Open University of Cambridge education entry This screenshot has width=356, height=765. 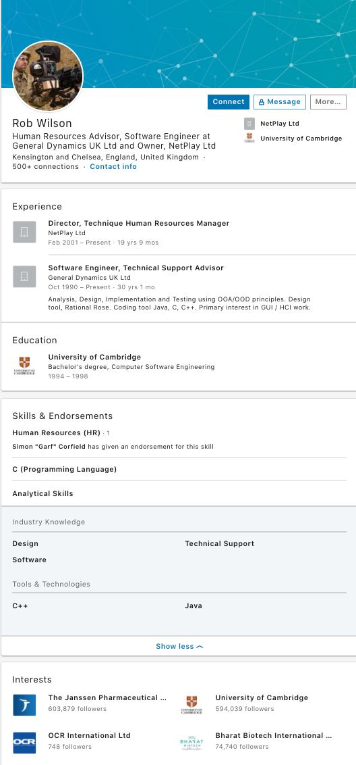[94, 357]
